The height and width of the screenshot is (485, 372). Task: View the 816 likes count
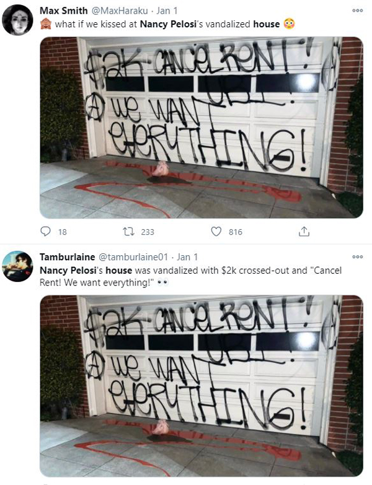coord(236,232)
